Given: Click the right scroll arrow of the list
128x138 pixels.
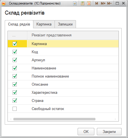Looking at the screenshot, I should pos(115,119).
